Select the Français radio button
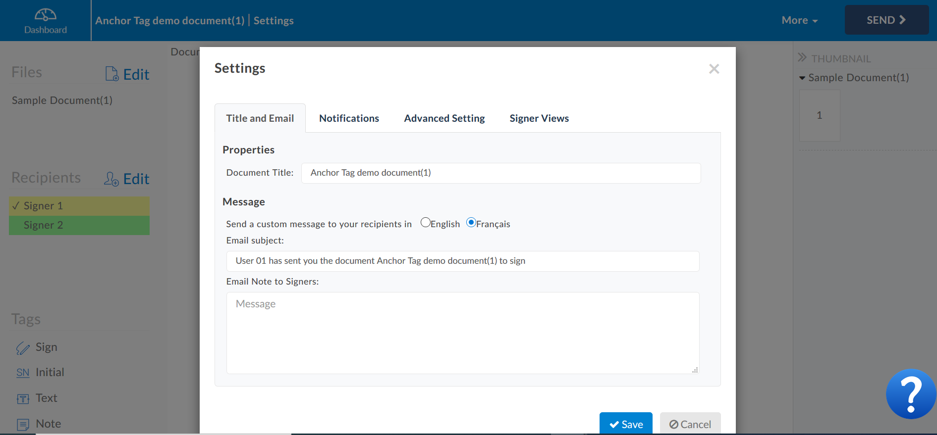Screen dimensions: 937x435 click(x=471, y=222)
